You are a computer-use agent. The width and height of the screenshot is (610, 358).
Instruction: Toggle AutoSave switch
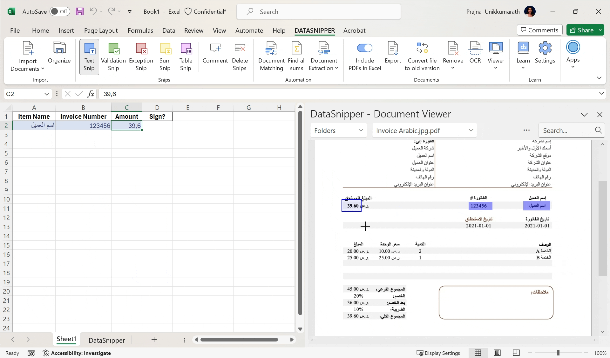60,11
